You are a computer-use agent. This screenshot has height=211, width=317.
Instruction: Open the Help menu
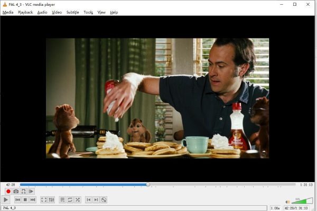click(x=114, y=12)
